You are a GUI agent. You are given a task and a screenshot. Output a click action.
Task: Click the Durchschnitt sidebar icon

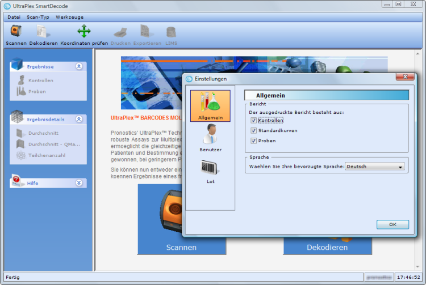[19, 133]
